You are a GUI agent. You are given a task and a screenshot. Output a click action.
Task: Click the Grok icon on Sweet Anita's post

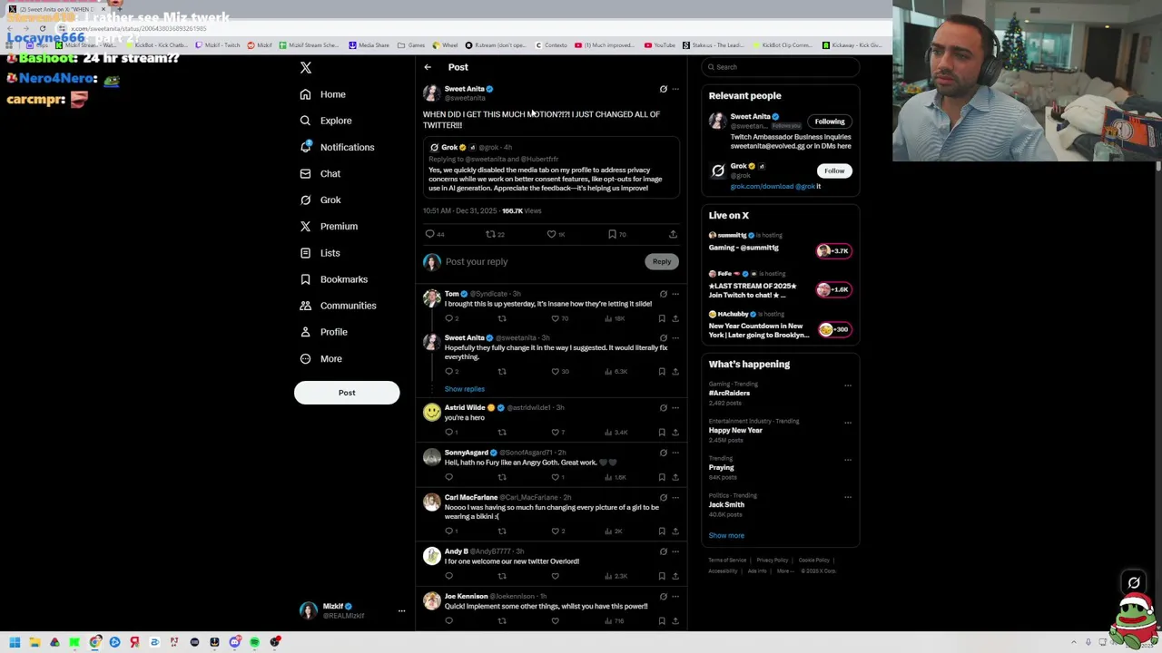point(663,89)
